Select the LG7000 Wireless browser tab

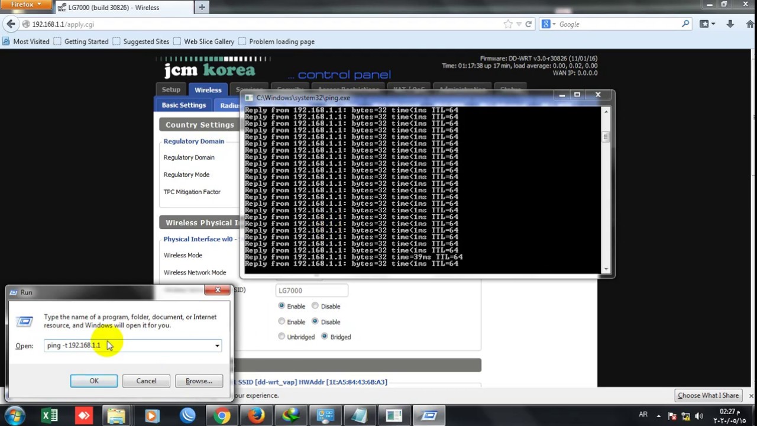(x=124, y=8)
